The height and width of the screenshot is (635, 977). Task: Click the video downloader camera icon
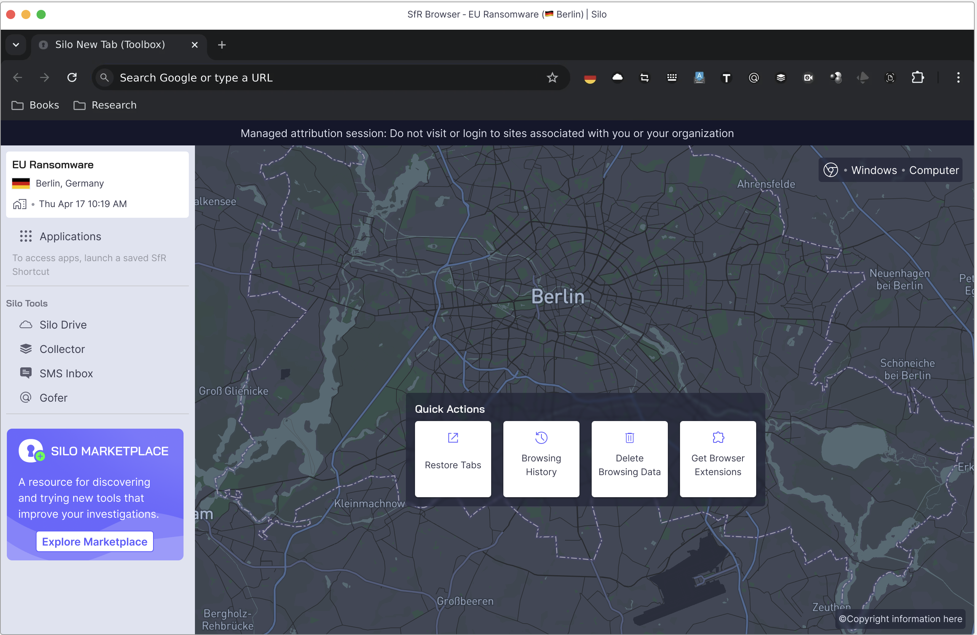[808, 78]
